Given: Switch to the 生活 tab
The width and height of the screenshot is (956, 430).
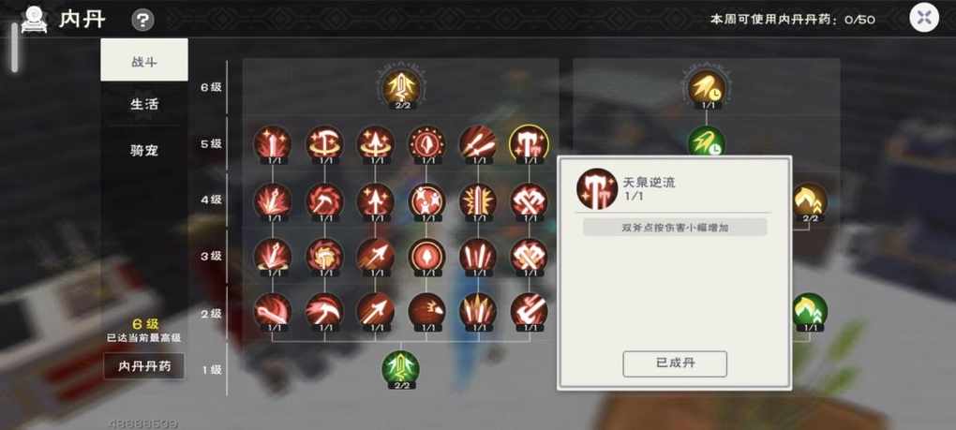Looking at the screenshot, I should tap(144, 104).
